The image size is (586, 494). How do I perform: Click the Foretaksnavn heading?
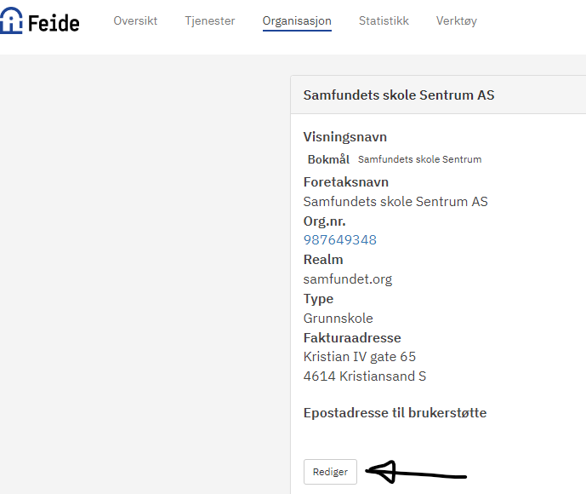click(x=346, y=181)
